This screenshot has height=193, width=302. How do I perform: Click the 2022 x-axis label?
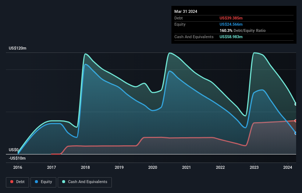point(220,167)
